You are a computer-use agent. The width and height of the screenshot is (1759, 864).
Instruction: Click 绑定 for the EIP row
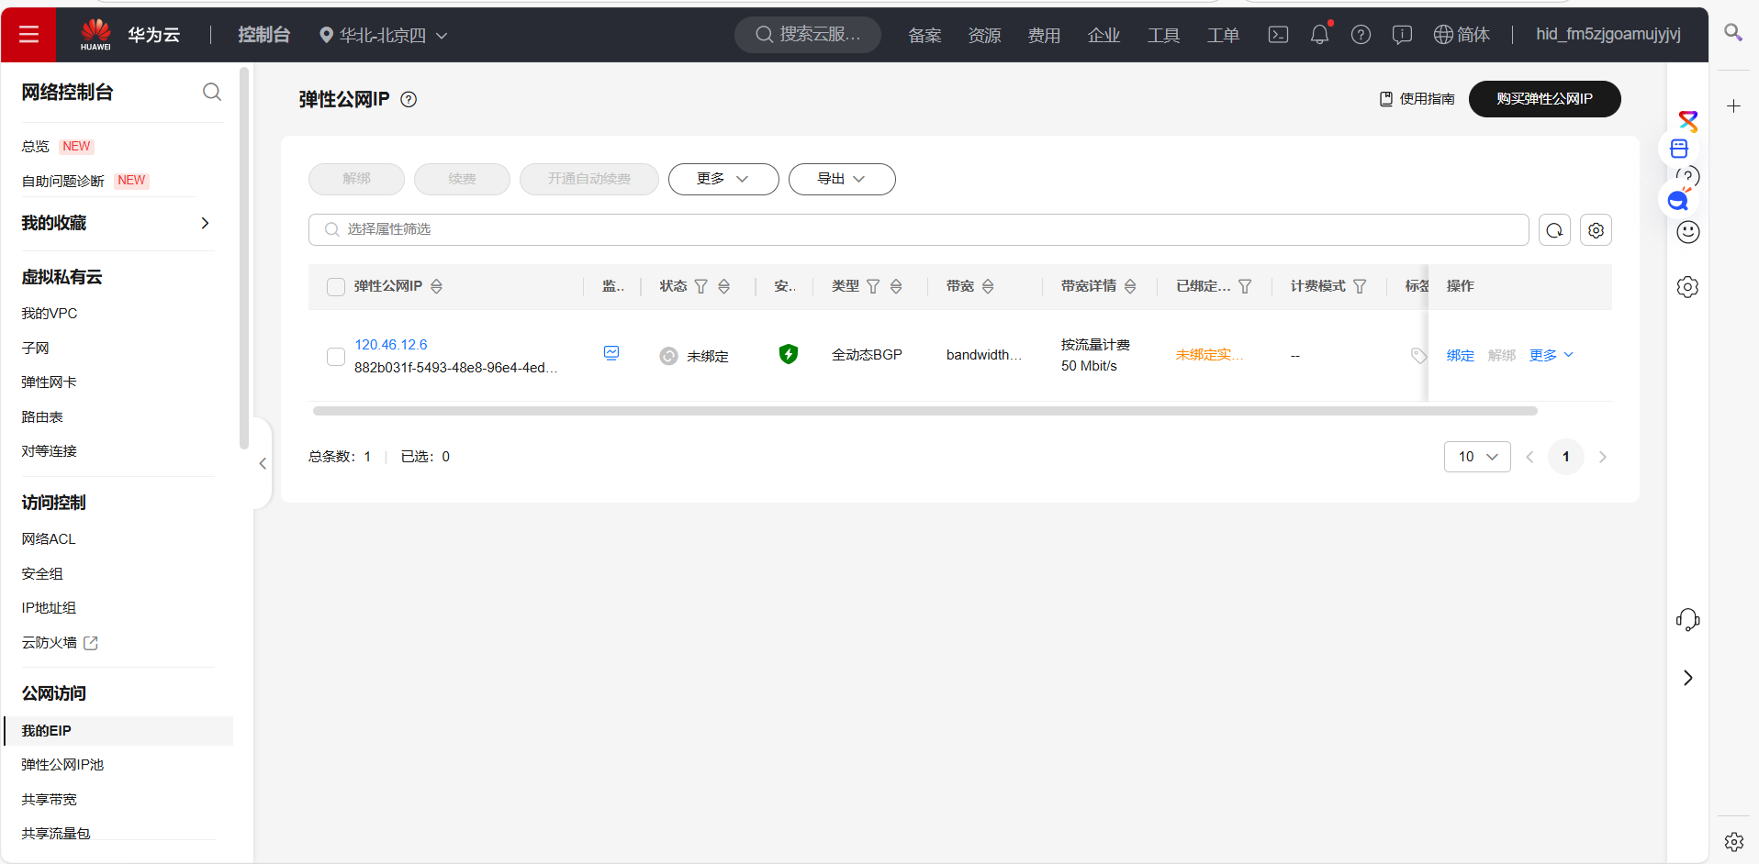click(x=1460, y=355)
